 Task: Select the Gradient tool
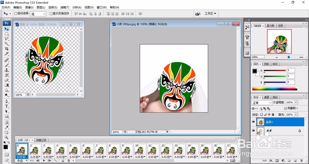point(6,85)
